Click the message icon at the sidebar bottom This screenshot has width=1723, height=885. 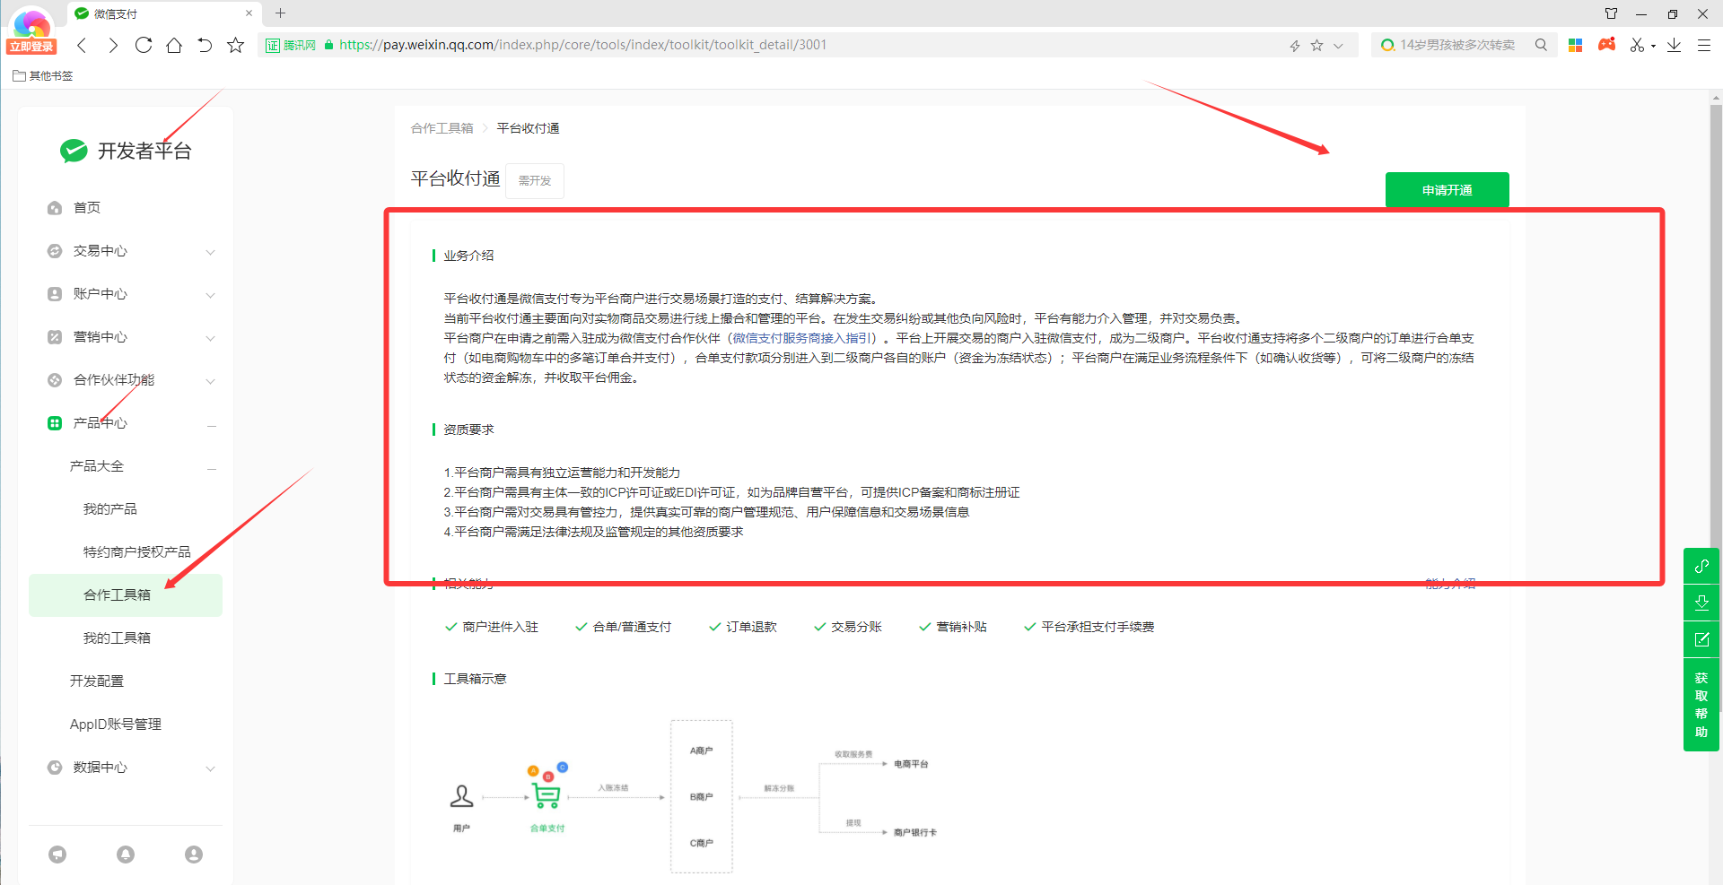point(57,855)
